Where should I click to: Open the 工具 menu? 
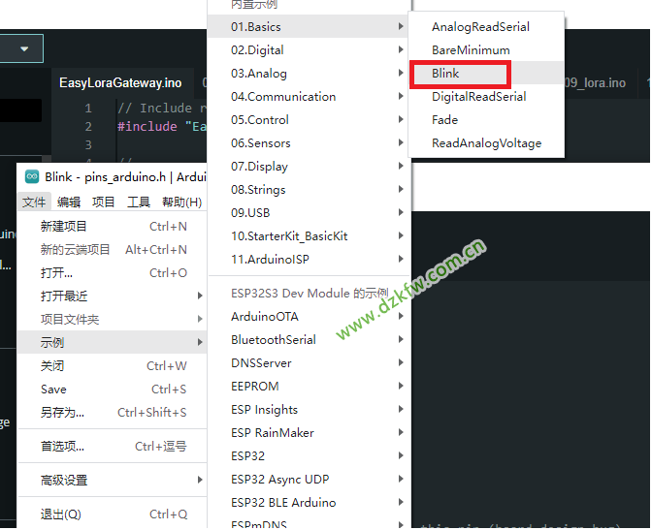(x=139, y=203)
